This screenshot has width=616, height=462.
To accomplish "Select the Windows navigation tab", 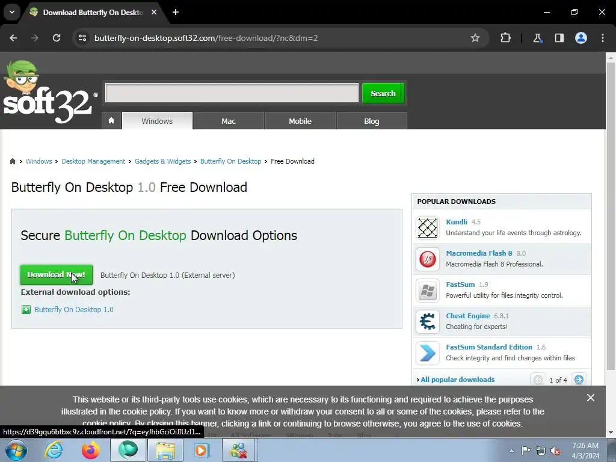I will (x=157, y=120).
